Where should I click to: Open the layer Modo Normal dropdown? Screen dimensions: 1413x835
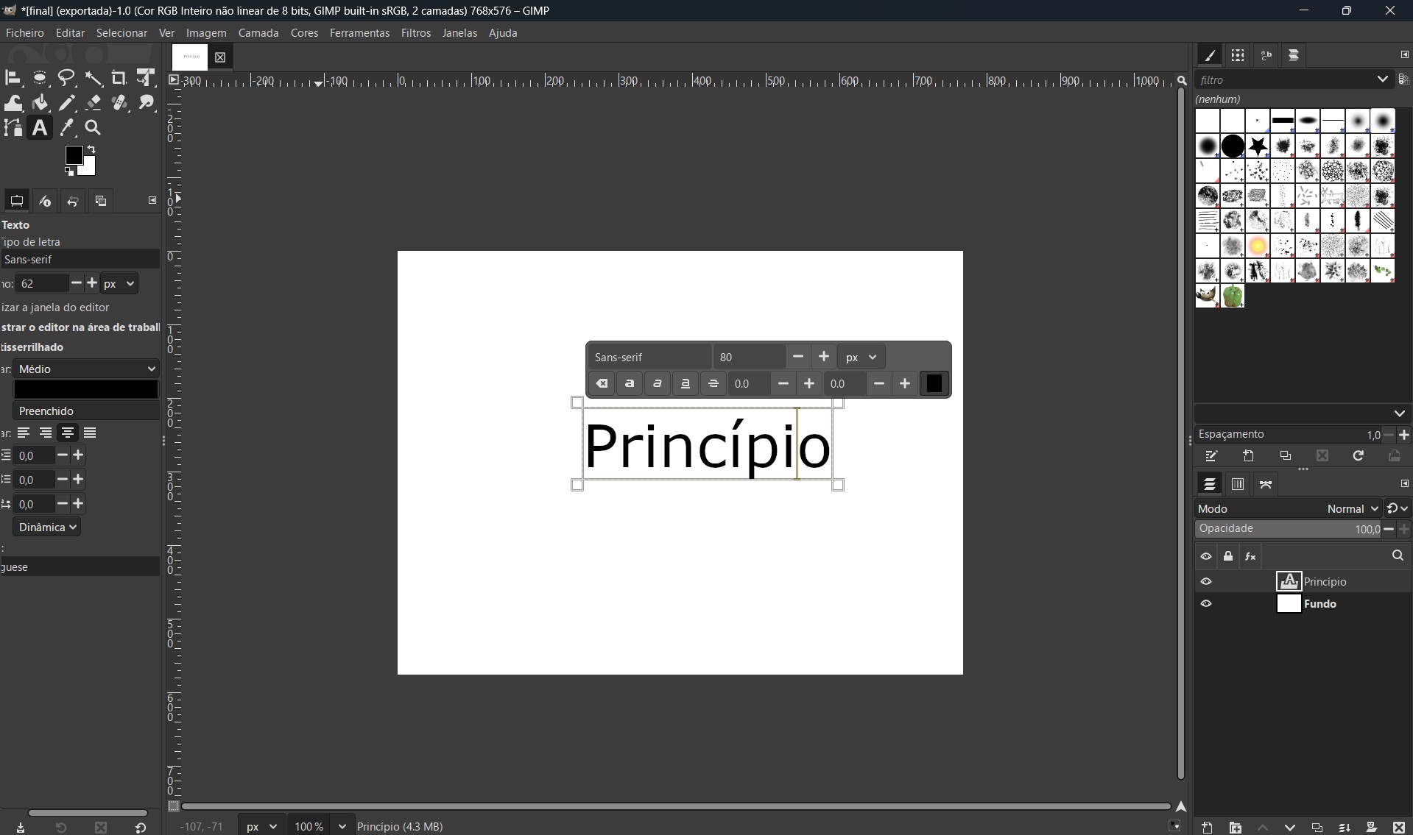(x=1352, y=509)
